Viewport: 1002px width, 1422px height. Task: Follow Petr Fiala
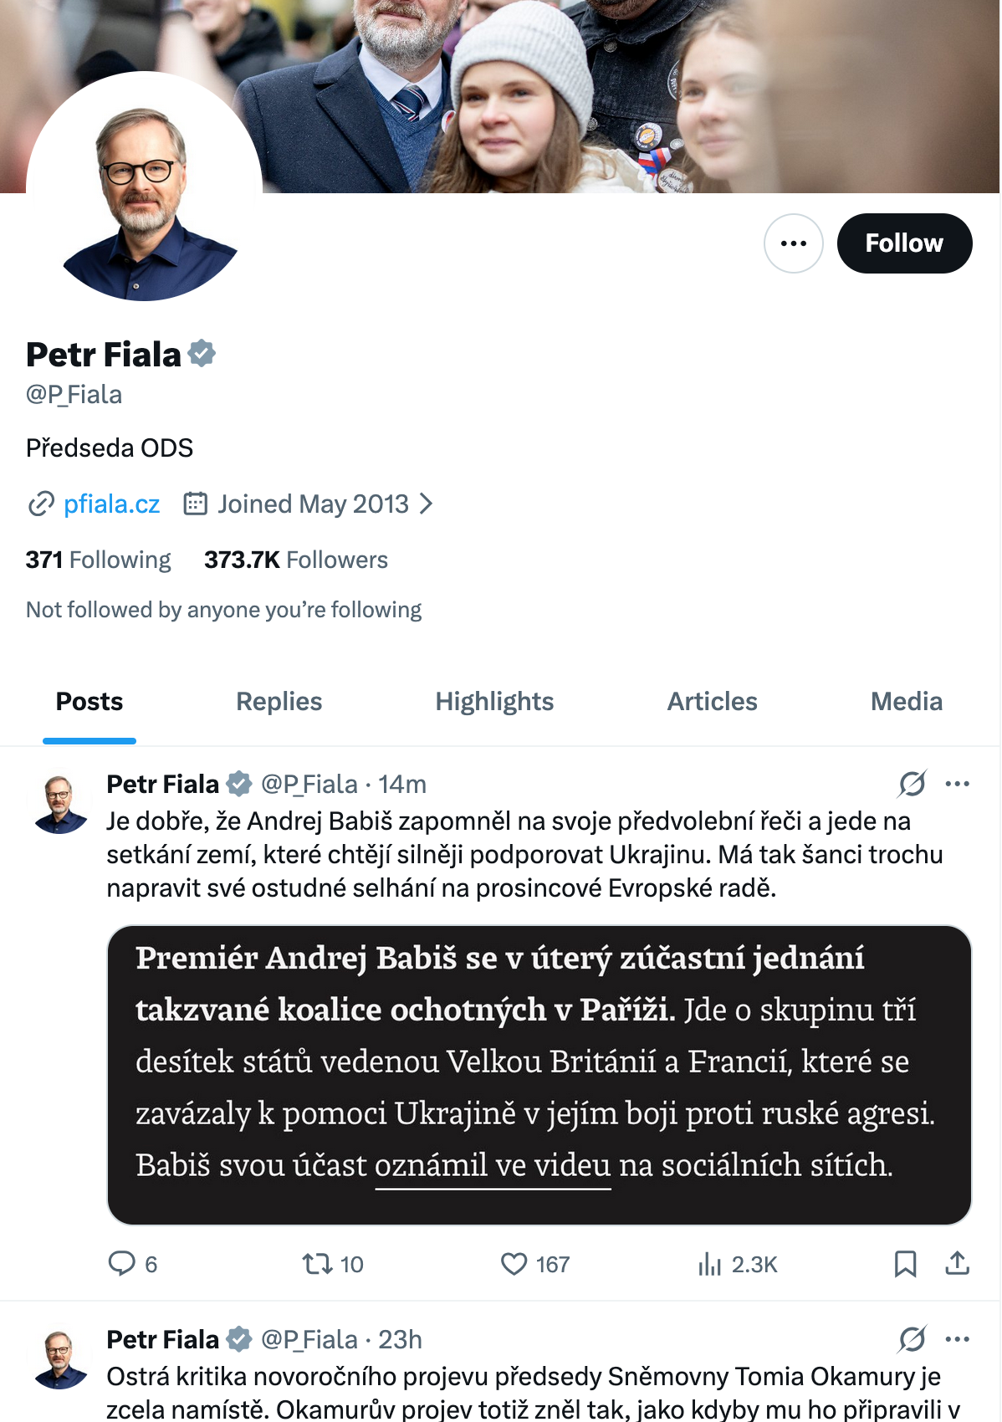pyautogui.click(x=904, y=243)
